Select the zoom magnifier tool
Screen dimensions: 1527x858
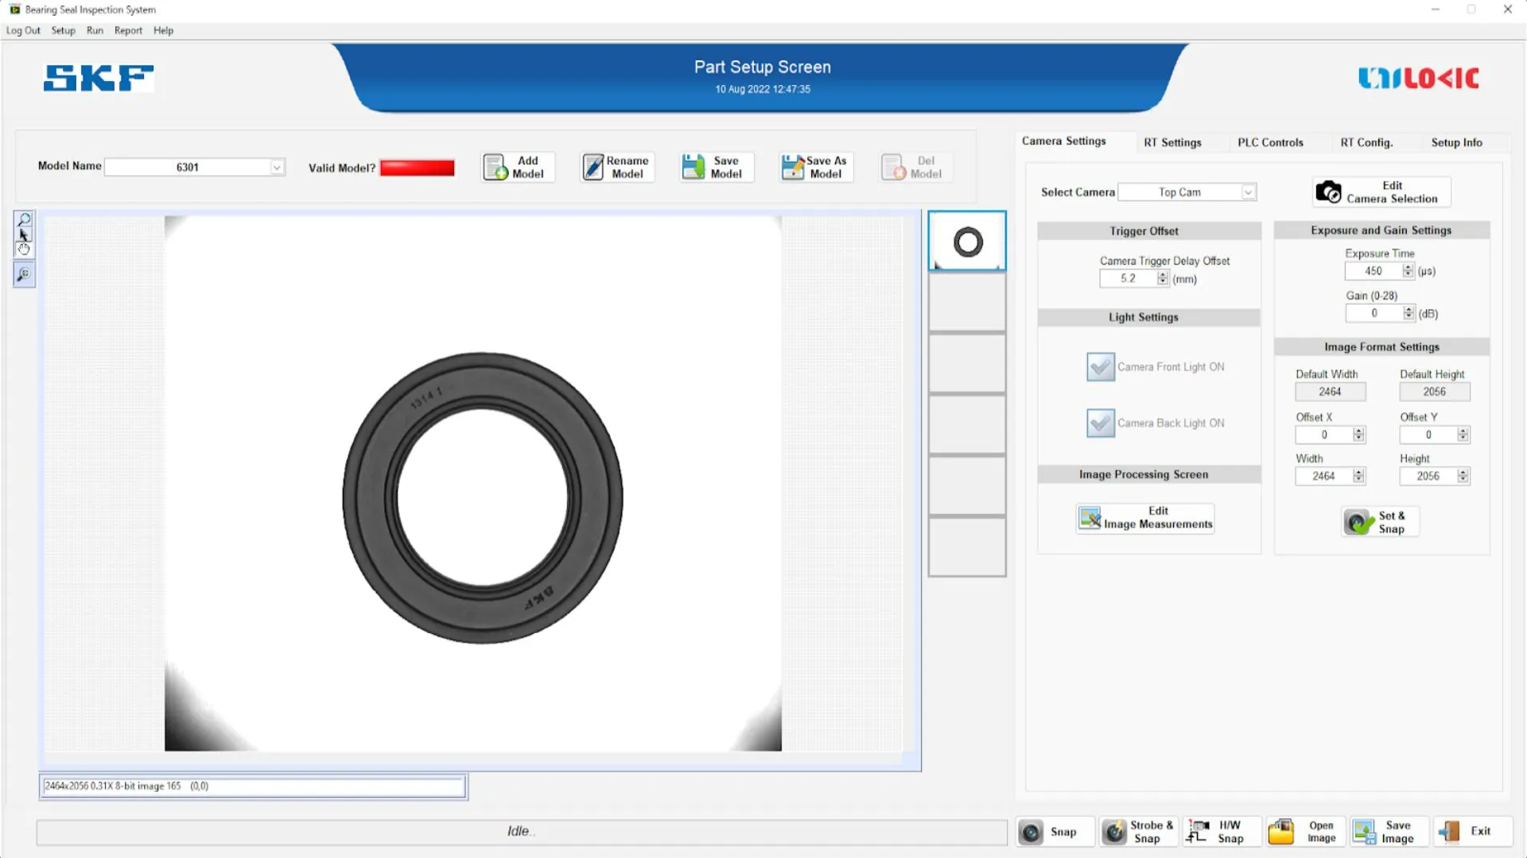[x=24, y=219]
